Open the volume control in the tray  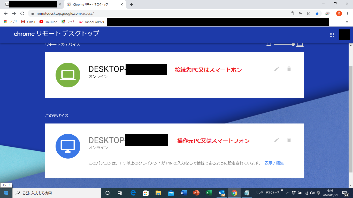coord(312,193)
